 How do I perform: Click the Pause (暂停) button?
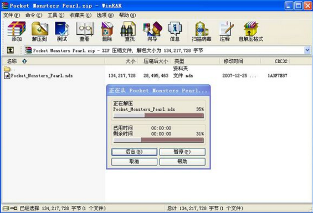[182, 152]
